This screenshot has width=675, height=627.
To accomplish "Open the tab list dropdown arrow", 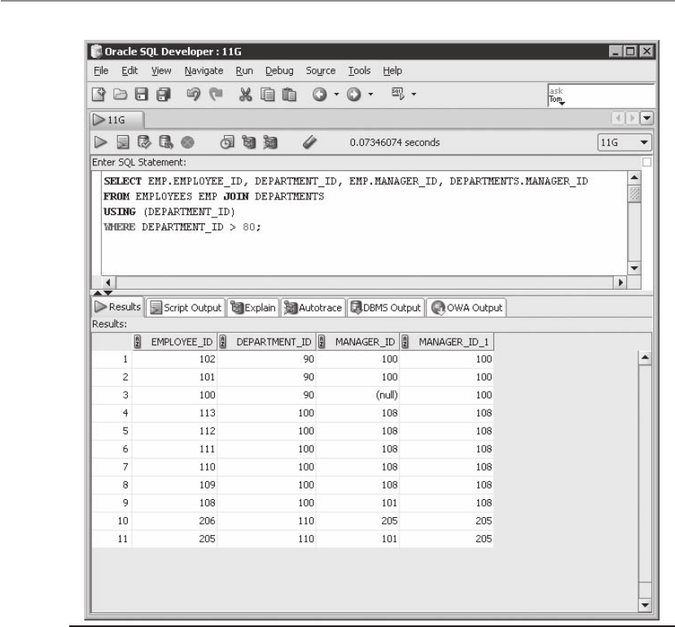I will coord(647,118).
